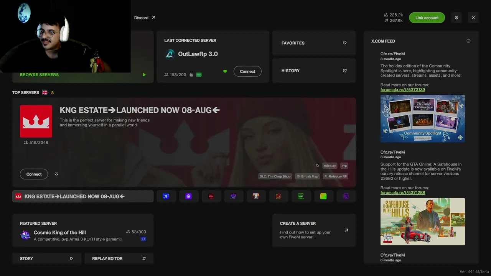491x276 pixels.
Task: Select the last purple outlined server icon
Action: 346,196
